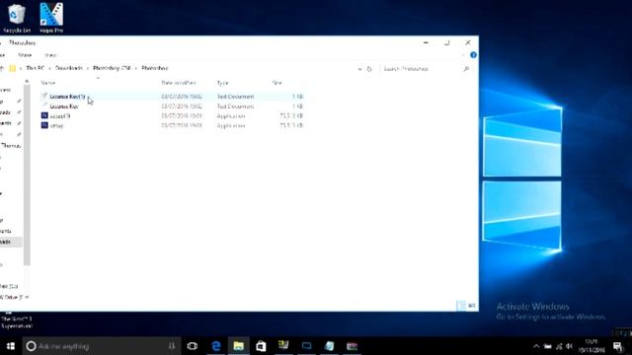
Task: Launch the Vegas Pro desktop shortcut
Action: [51, 18]
